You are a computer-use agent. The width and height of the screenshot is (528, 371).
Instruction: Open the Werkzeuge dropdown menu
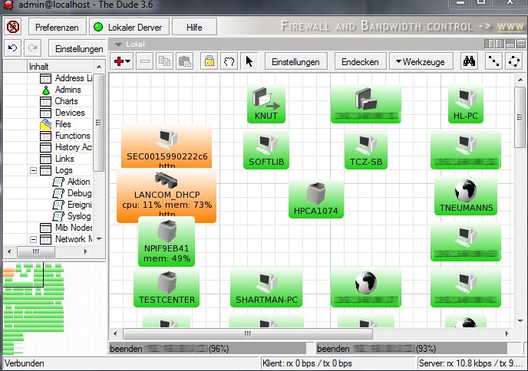[x=421, y=62]
